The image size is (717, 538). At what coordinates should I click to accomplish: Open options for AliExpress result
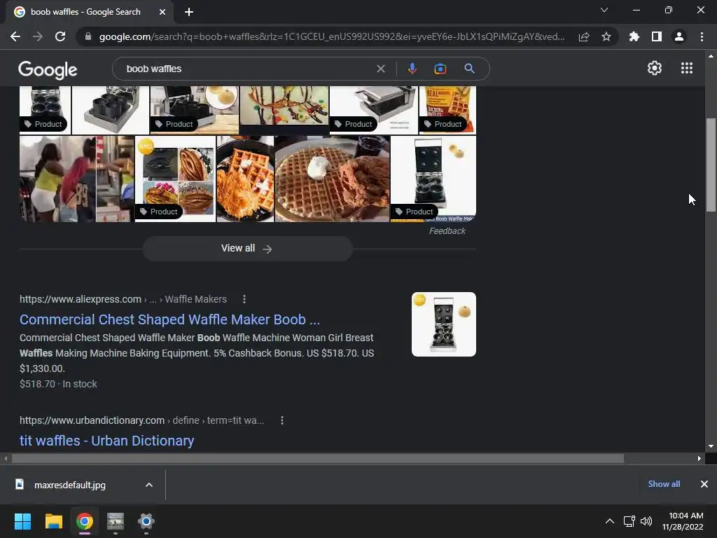(x=244, y=299)
